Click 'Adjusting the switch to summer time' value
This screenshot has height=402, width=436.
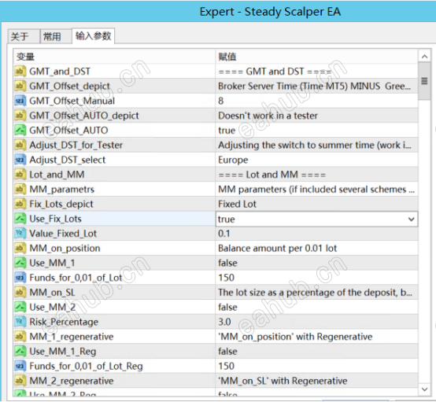click(315, 145)
